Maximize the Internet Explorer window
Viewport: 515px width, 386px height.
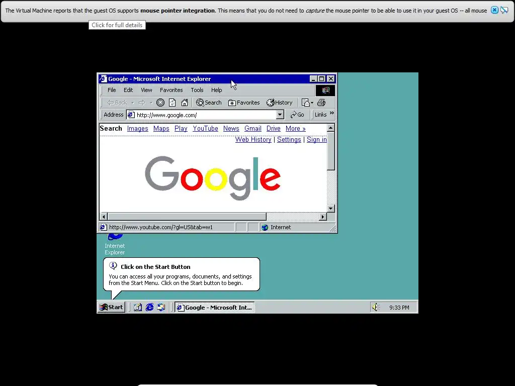point(322,79)
